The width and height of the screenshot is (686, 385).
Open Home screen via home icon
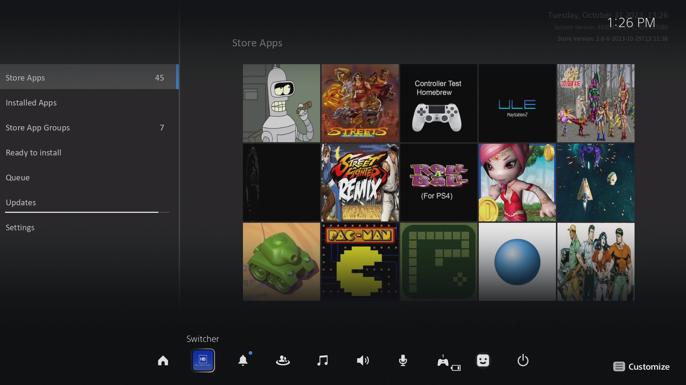coord(163,360)
